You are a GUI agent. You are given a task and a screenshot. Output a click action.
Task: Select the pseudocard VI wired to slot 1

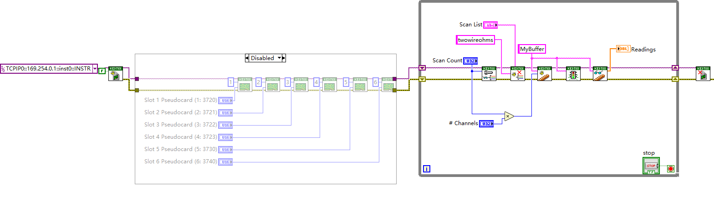(x=245, y=85)
